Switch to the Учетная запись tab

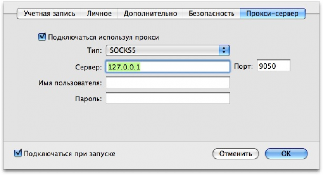[x=49, y=13]
